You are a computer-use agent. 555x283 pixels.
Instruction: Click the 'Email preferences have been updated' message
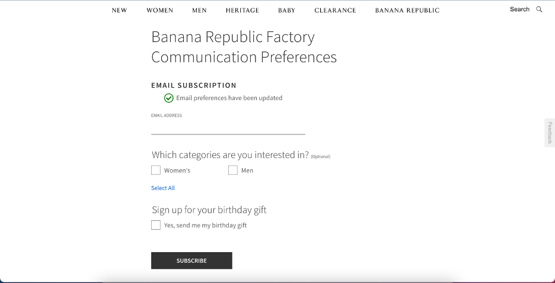point(229,98)
